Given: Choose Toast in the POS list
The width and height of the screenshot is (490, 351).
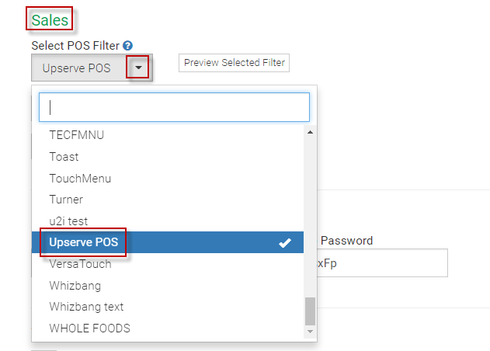Looking at the screenshot, I should (x=64, y=157).
